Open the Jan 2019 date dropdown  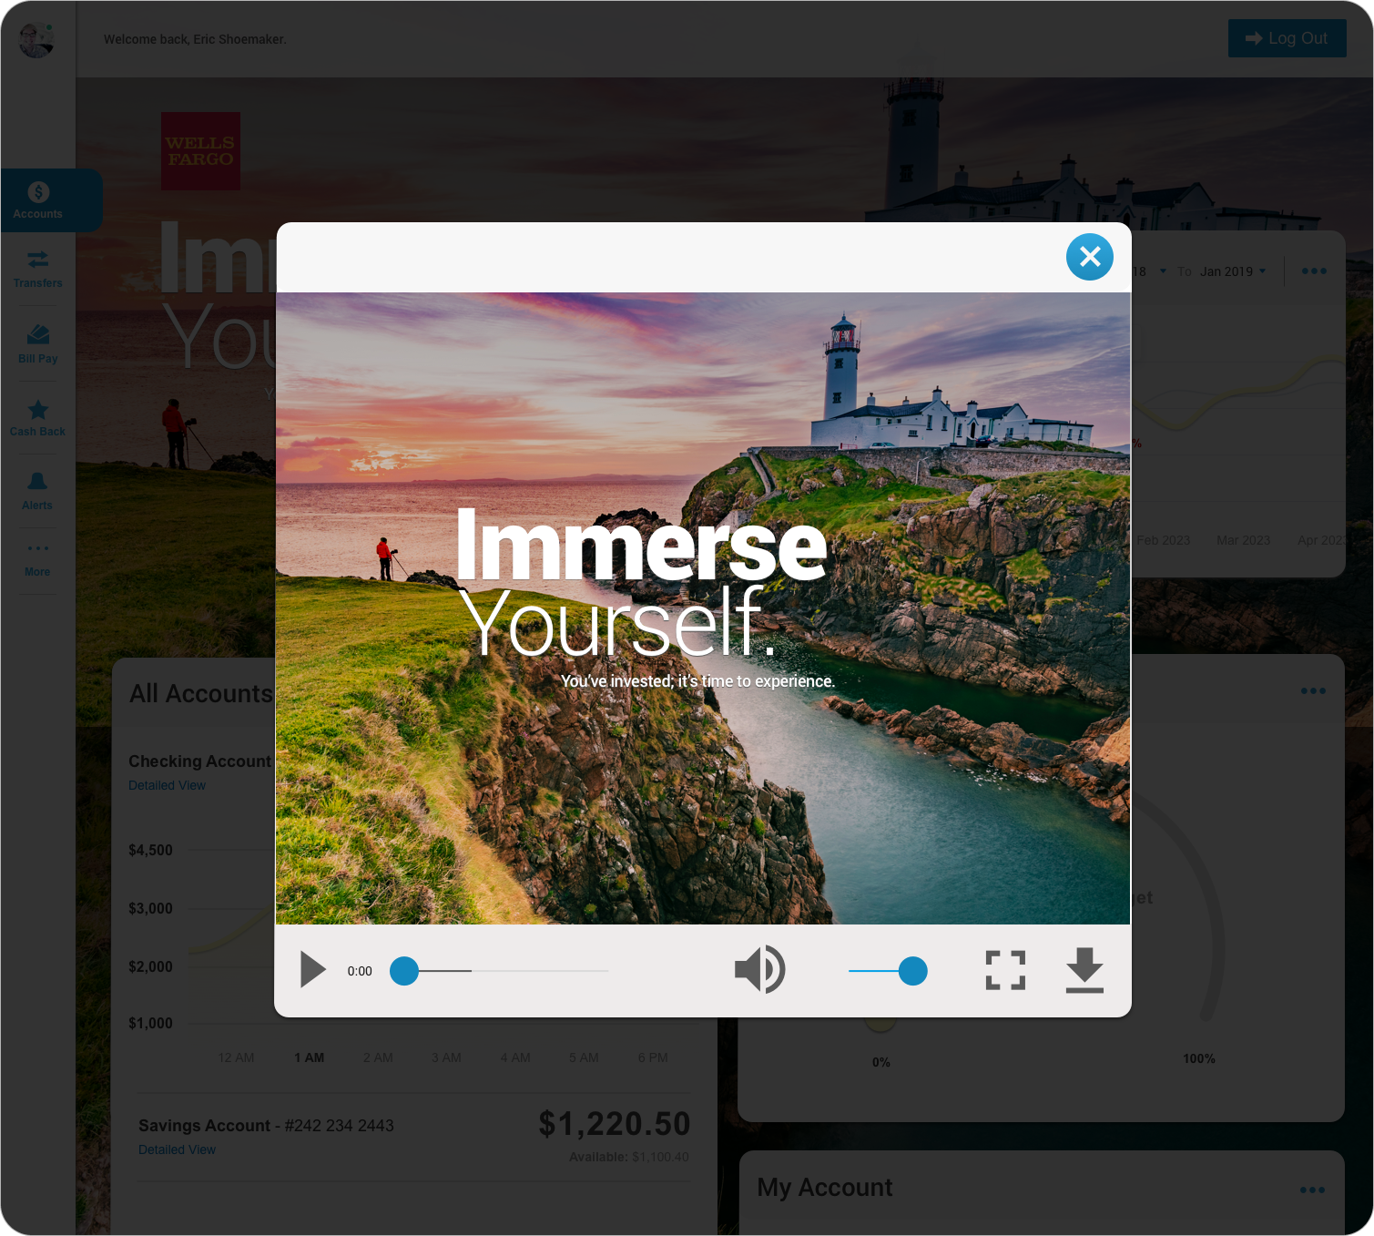(x=1233, y=271)
